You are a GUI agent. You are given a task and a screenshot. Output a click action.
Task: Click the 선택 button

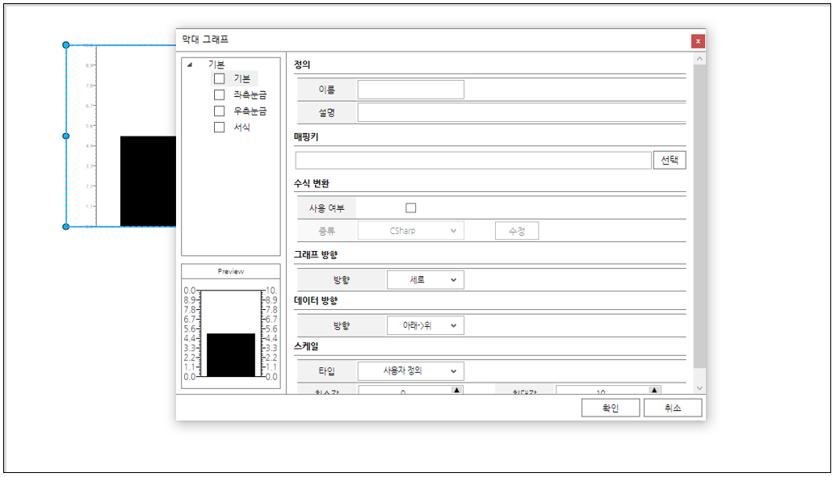click(x=670, y=160)
